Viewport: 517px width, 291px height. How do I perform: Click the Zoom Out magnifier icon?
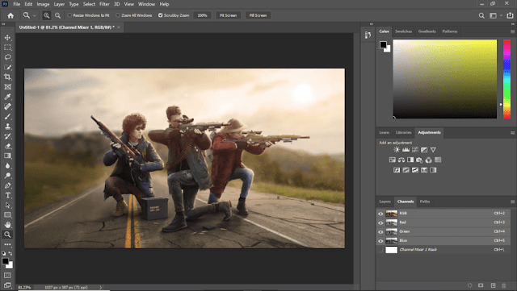[x=57, y=15]
